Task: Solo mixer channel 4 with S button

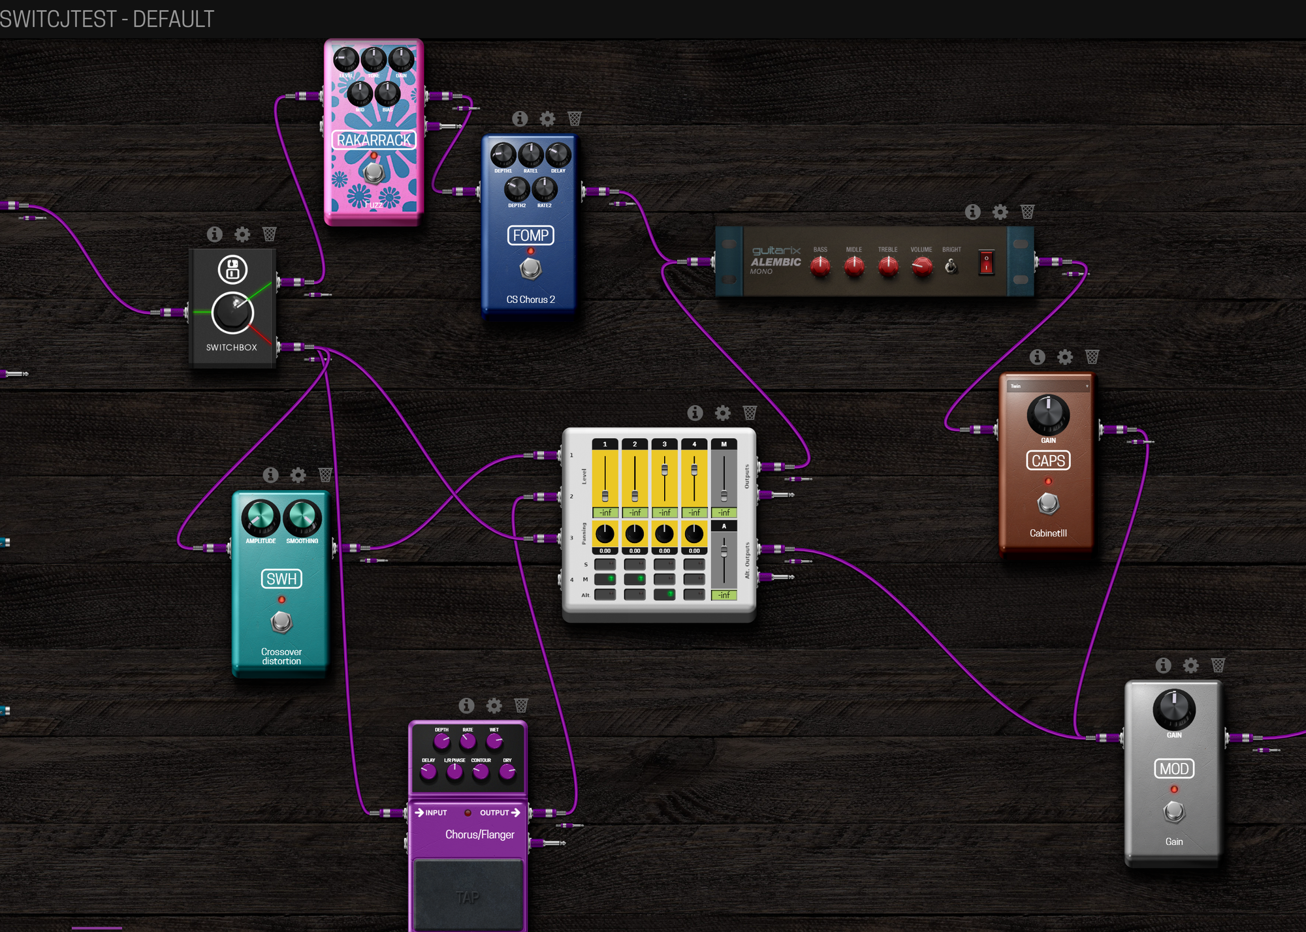Action: click(694, 564)
